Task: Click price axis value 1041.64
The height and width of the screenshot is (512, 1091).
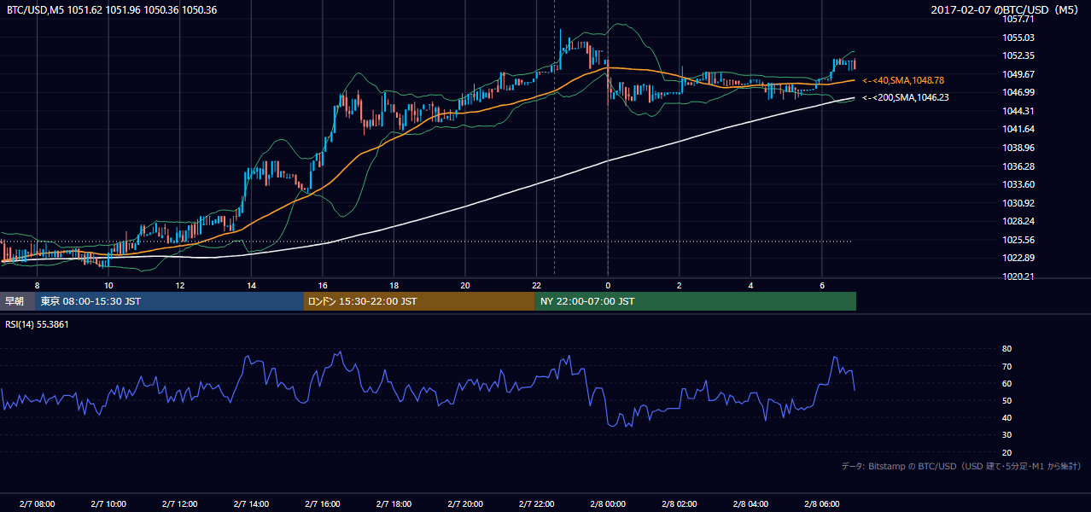Action: click(x=1019, y=129)
